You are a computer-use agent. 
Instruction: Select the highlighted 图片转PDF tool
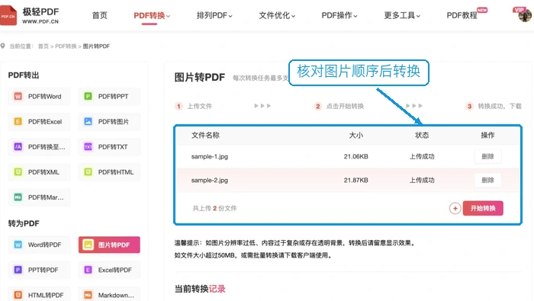[x=109, y=245]
